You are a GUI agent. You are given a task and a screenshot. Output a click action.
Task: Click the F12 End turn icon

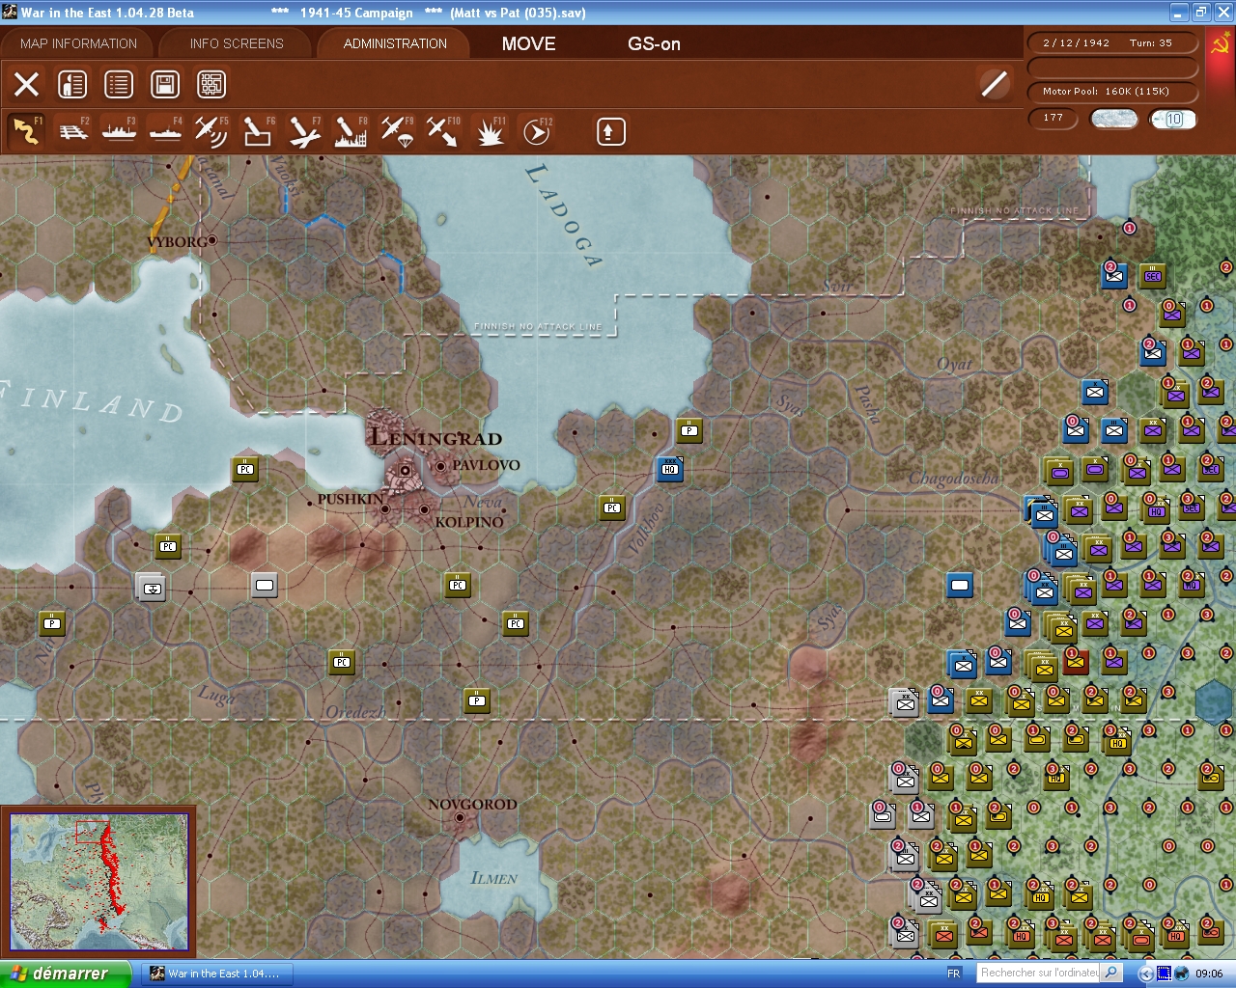click(x=536, y=131)
